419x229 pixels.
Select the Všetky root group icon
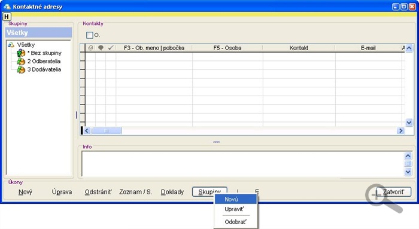11,45
